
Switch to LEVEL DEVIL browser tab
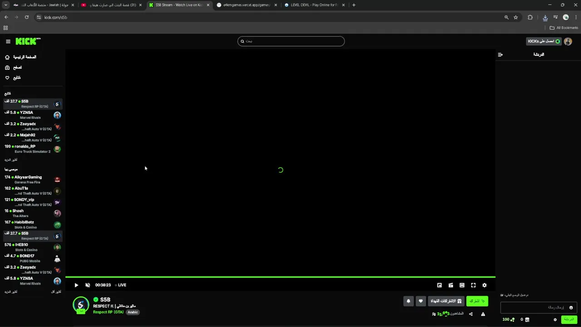314,5
